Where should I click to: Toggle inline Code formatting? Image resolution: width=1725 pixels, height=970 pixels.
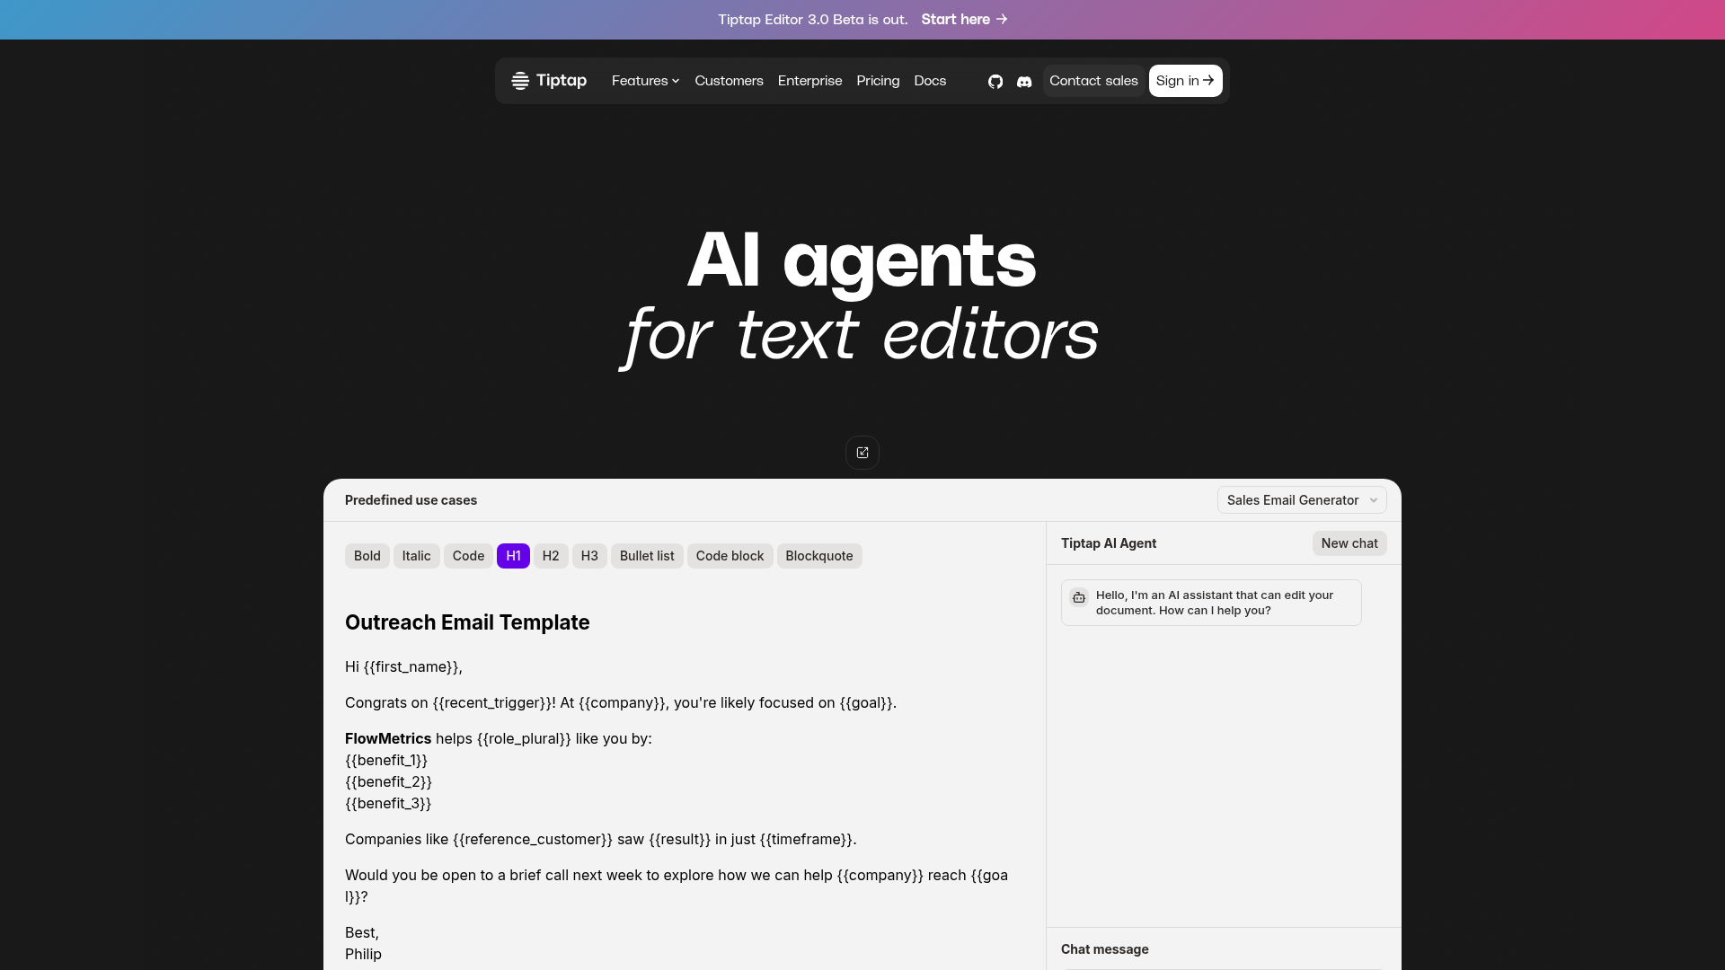tap(468, 556)
